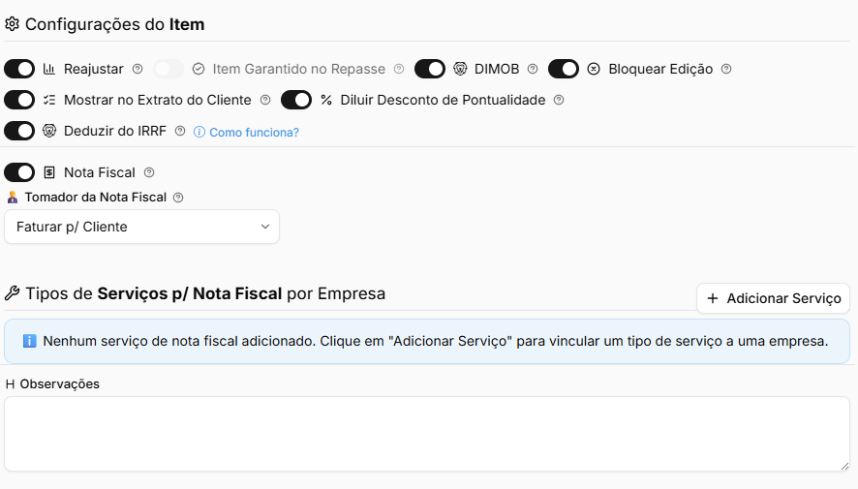
Task: Open the Como funciona? link
Action: tap(254, 133)
